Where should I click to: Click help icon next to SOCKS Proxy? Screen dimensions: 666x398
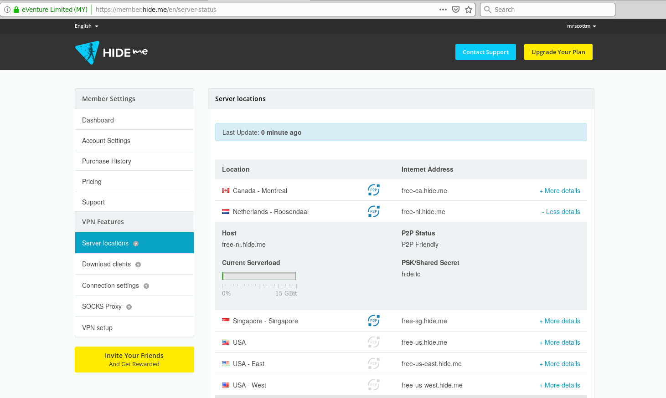point(129,307)
